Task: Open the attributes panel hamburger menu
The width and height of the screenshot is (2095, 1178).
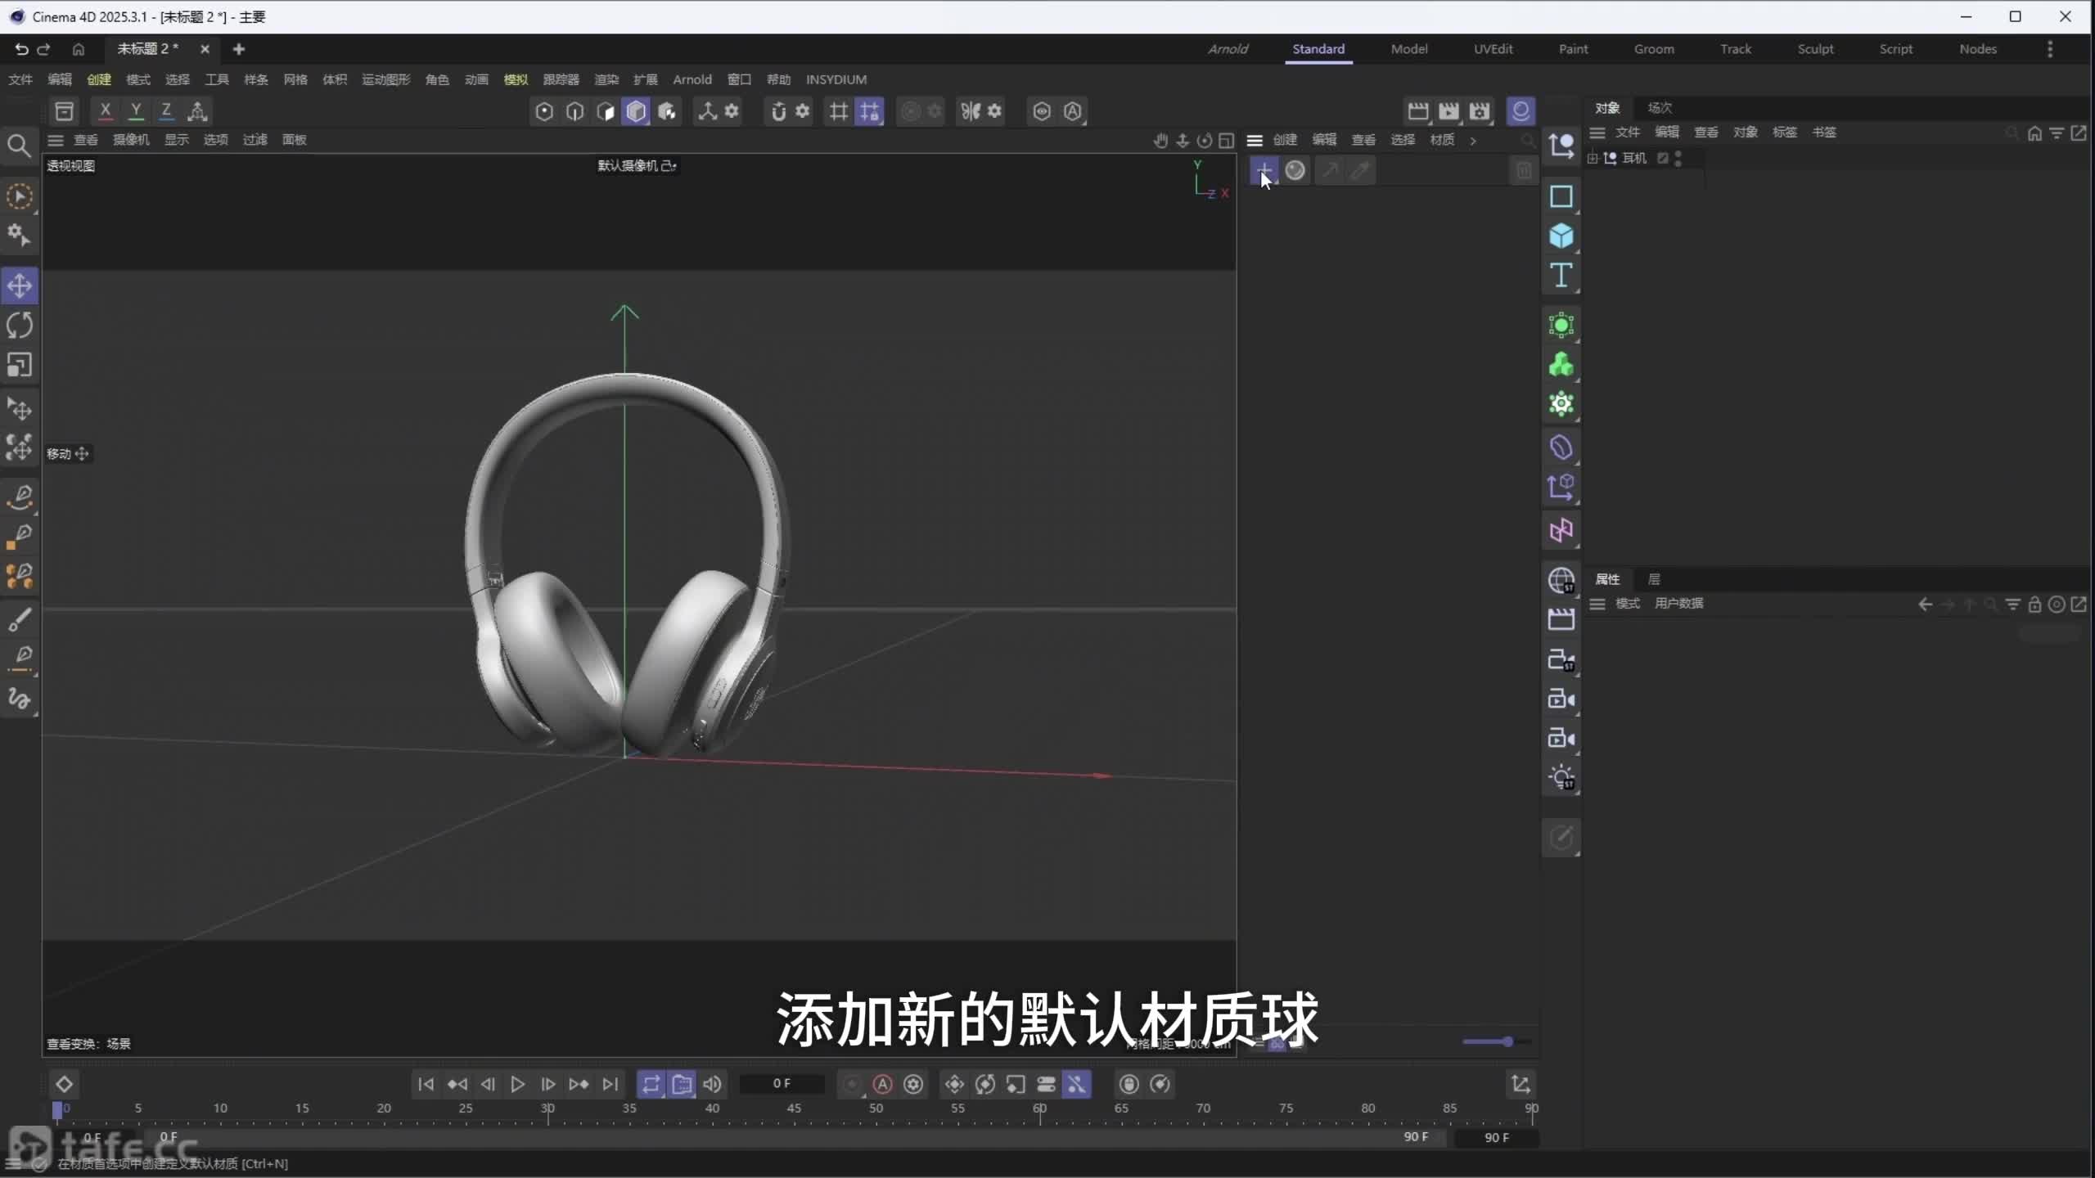Action: coord(1597,603)
